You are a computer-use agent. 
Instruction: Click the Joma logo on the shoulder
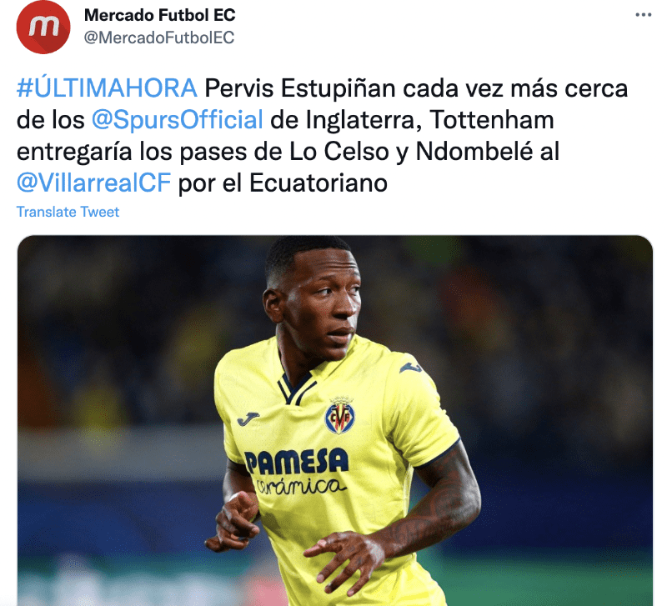pos(410,367)
